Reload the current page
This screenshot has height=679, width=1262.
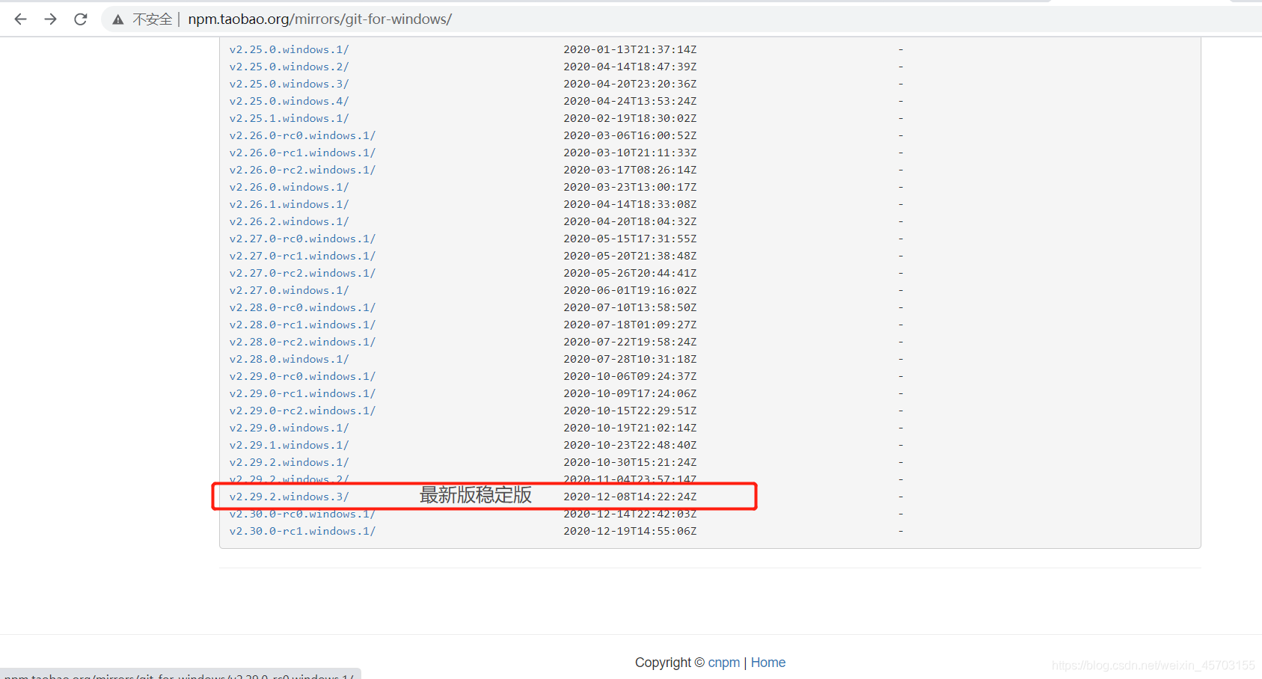[x=81, y=19]
